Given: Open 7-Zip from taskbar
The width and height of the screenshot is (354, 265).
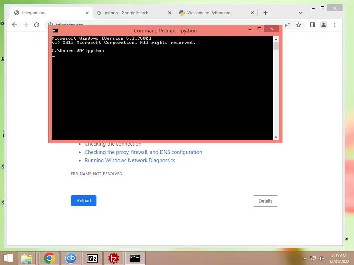Looking at the screenshot, I should click(x=92, y=258).
